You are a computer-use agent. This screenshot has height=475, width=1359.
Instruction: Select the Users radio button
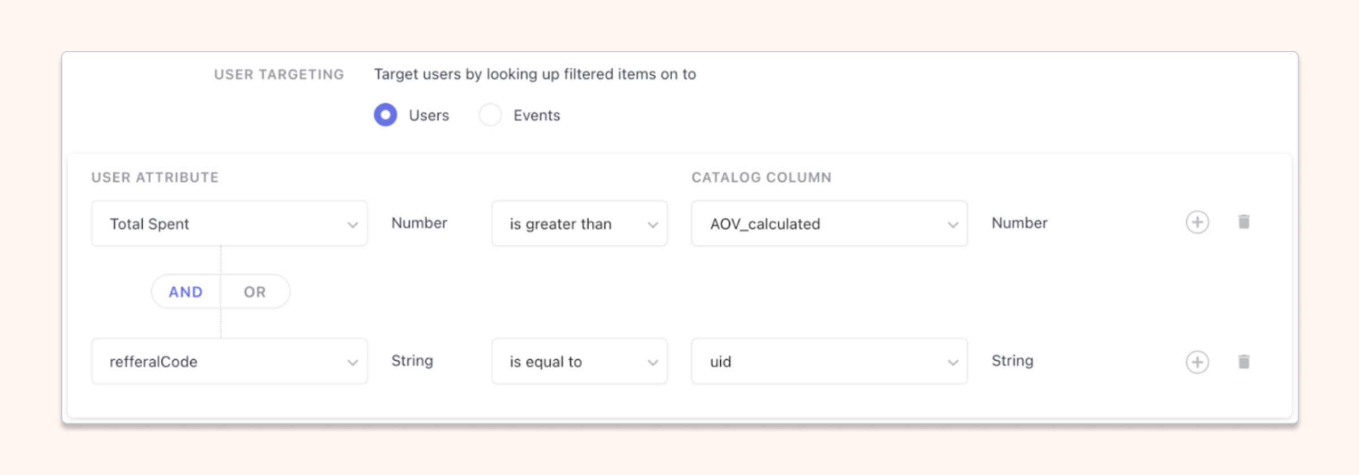[x=386, y=115]
